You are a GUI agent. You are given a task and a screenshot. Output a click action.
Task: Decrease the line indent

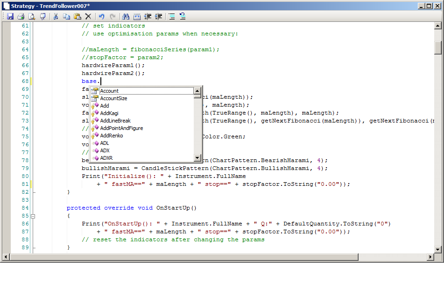tap(148, 16)
